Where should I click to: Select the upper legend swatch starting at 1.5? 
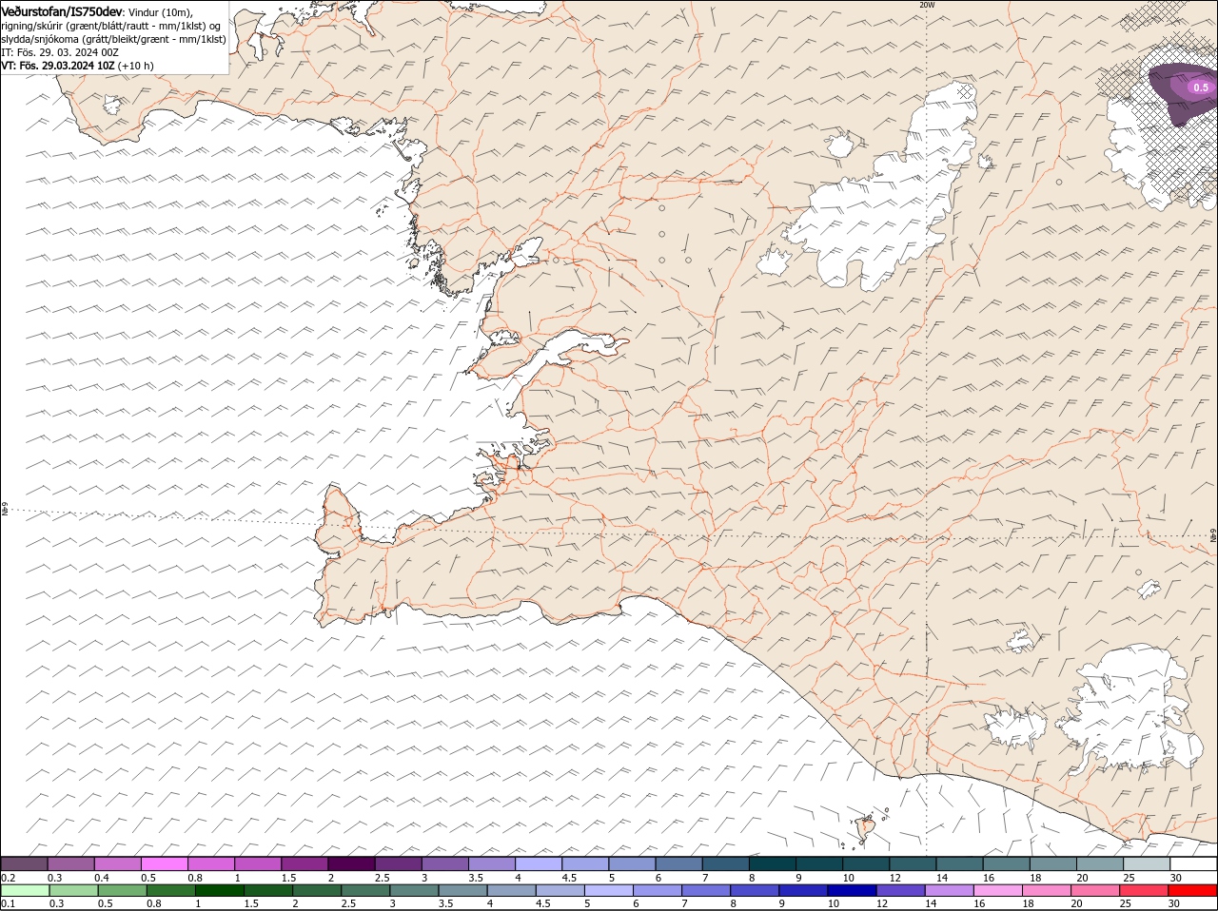click(x=304, y=863)
